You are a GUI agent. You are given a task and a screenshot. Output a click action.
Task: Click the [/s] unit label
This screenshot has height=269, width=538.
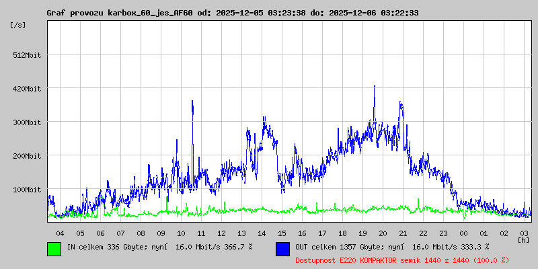pos(18,25)
